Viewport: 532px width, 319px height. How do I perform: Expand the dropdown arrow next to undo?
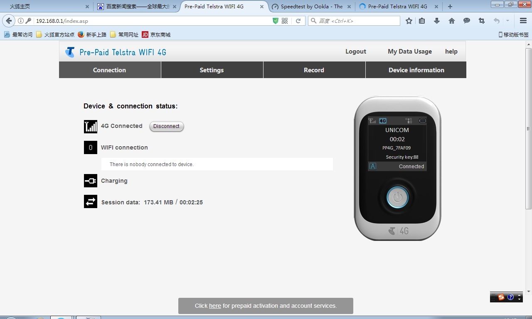click(507, 21)
